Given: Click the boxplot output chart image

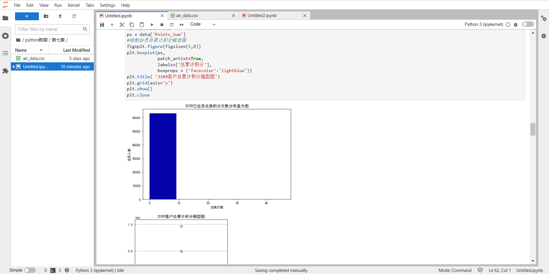Looking at the screenshot, I should pyautogui.click(x=177, y=239).
